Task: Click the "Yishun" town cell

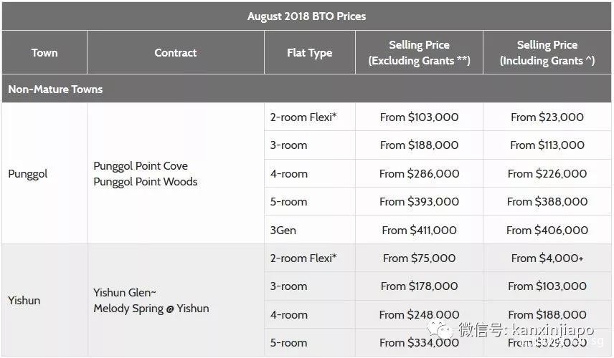Action: (24, 300)
